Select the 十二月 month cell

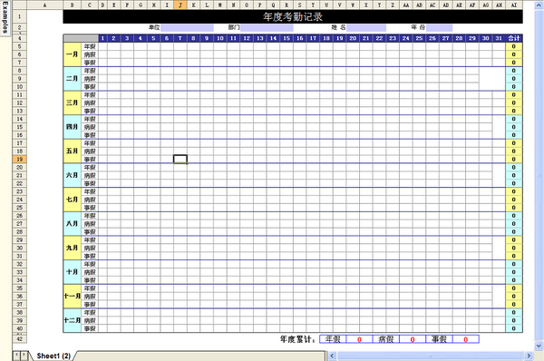tap(73, 320)
